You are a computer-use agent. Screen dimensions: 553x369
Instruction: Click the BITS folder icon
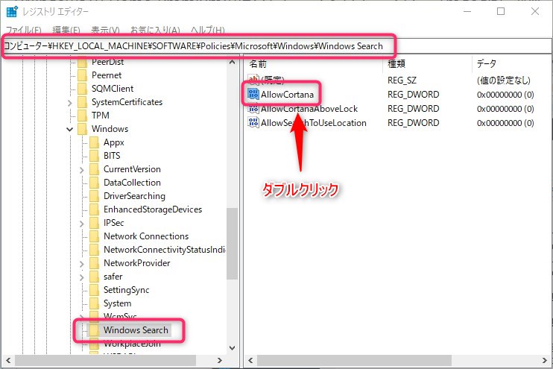(x=94, y=156)
